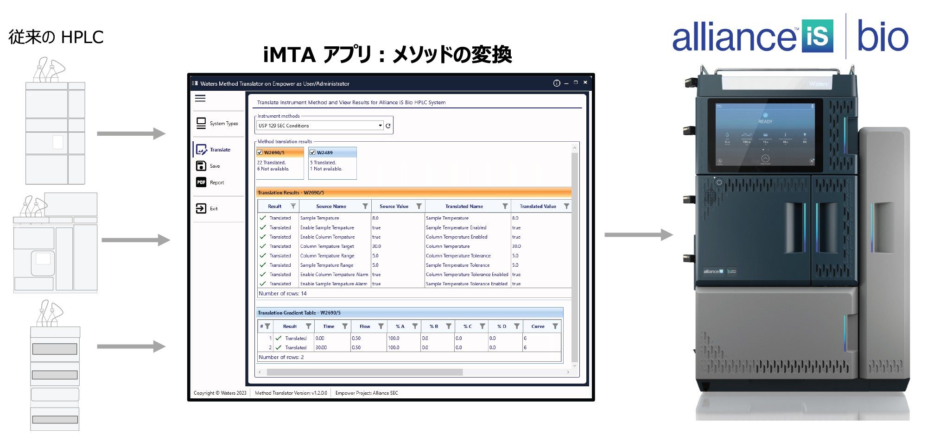The height and width of the screenshot is (447, 927).
Task: Filter the Translated Name column
Action: [505, 206]
